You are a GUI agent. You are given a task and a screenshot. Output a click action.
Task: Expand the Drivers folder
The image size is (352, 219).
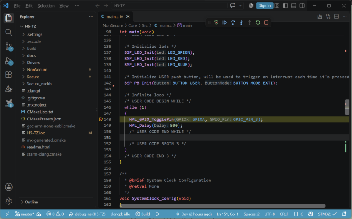coord(56,63)
